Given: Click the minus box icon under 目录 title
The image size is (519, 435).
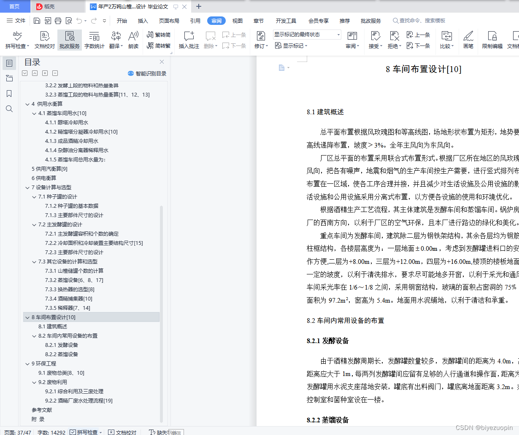Looking at the screenshot, I should pos(55,73).
